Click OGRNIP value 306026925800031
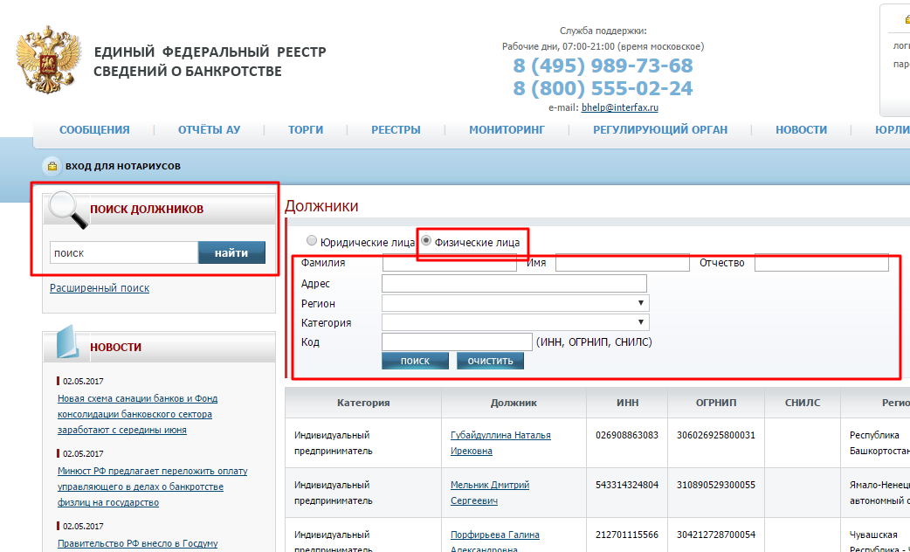This screenshot has width=910, height=552. 716,435
